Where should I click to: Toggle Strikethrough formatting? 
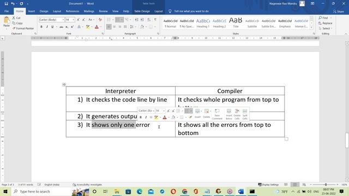[61, 27]
